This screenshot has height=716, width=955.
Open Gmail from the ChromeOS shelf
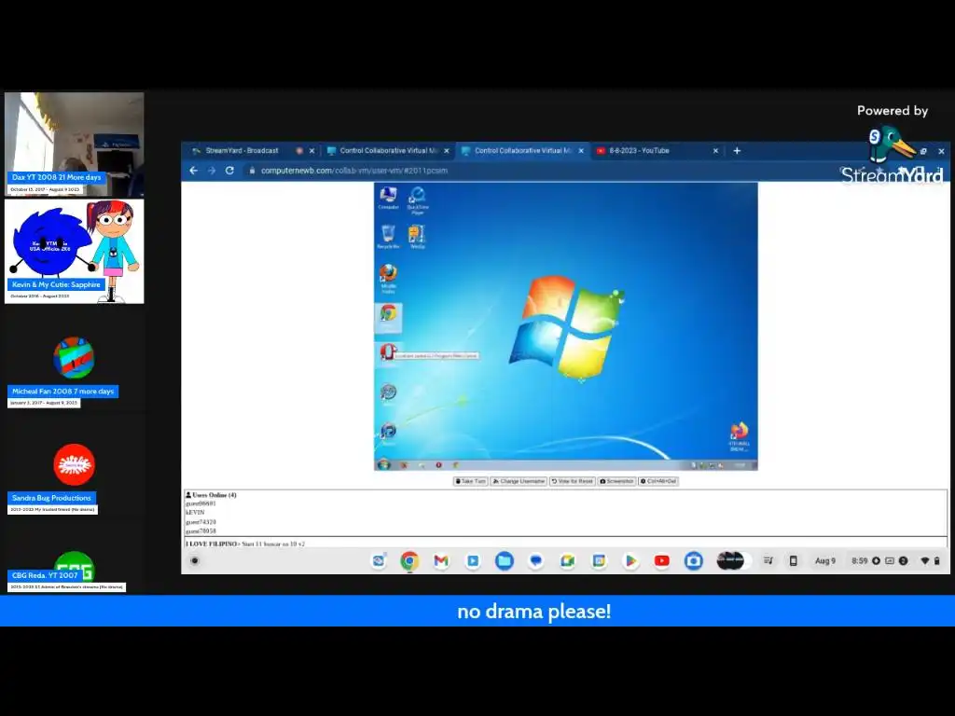tap(441, 560)
